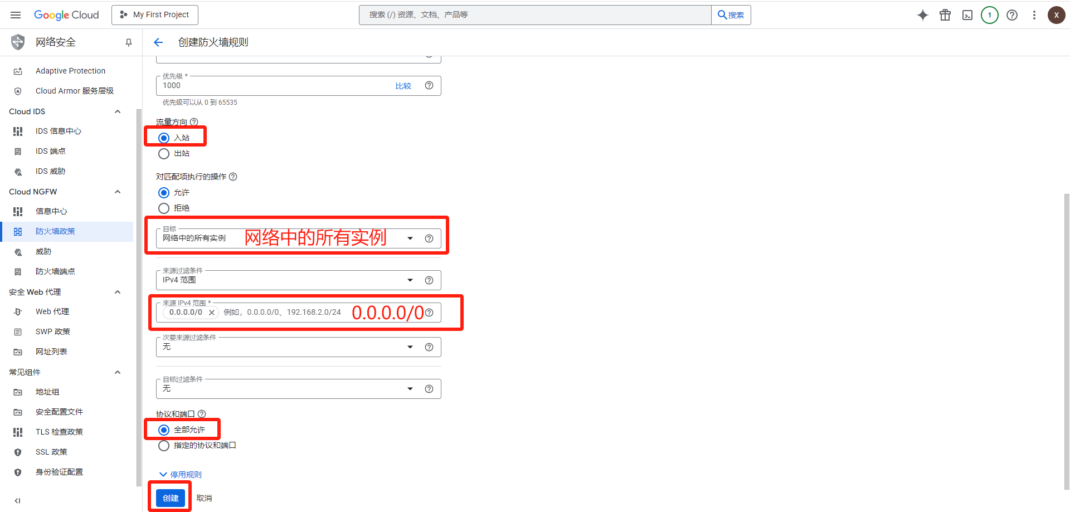The image size is (1070, 512).
Task: Collapse the 常见组件 section
Action: pos(118,372)
